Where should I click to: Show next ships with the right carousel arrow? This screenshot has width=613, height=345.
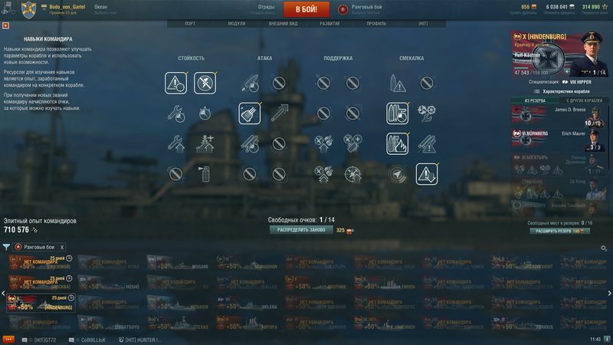click(x=609, y=293)
